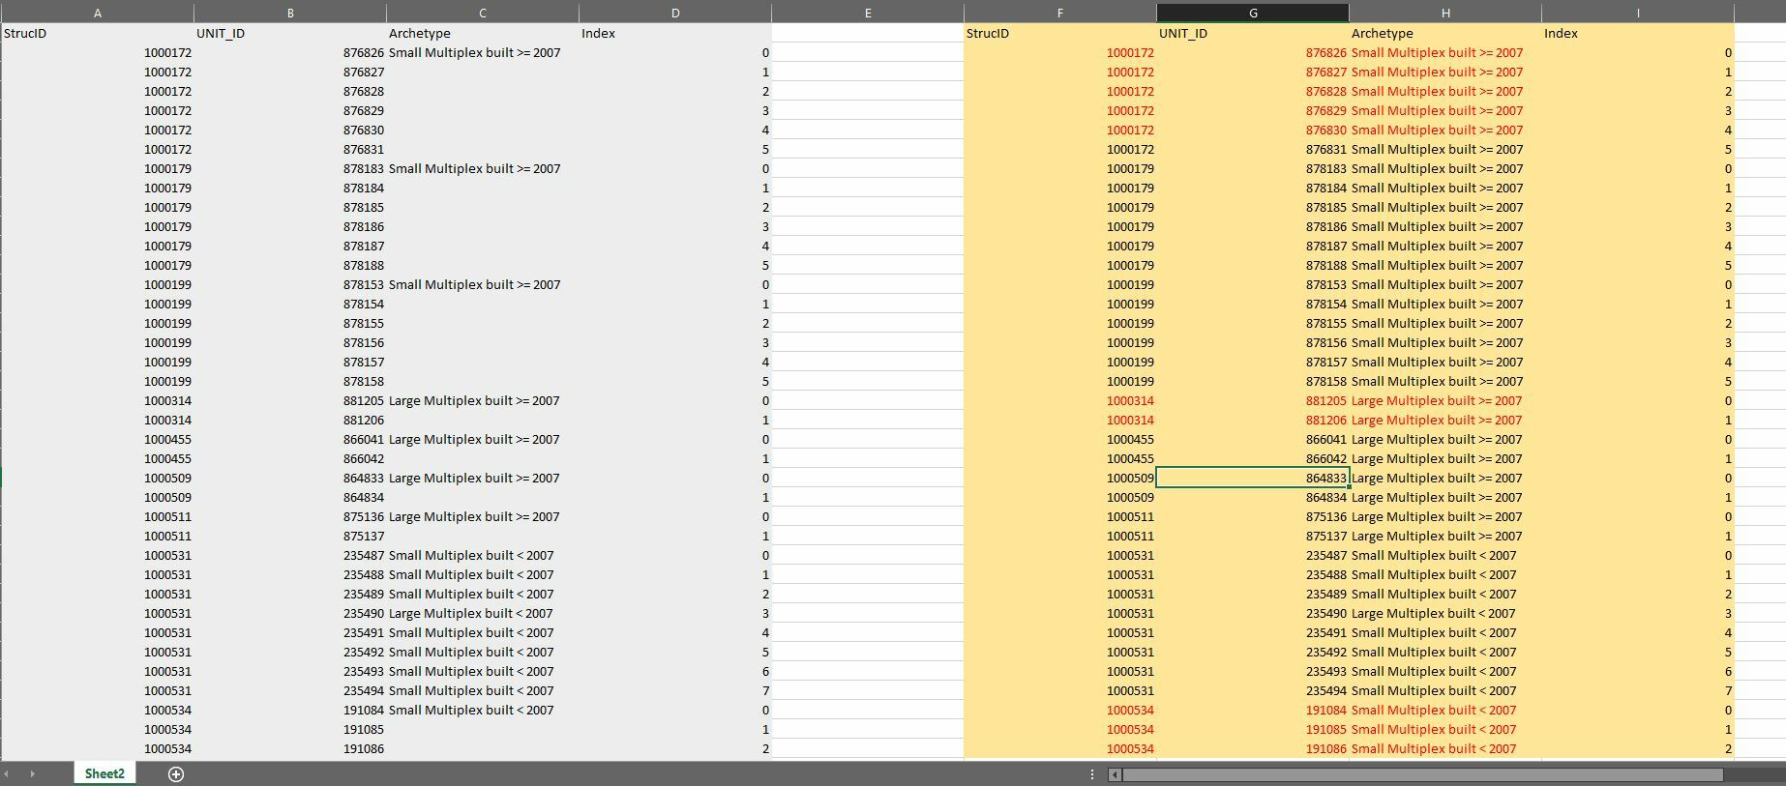Select cell 191086 in column B
This screenshot has width=1786, height=786.
point(290,748)
